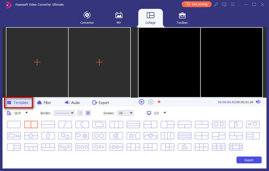The width and height of the screenshot is (269, 171).
Task: Mute the preview volume speaker icon
Action: tap(258, 102)
